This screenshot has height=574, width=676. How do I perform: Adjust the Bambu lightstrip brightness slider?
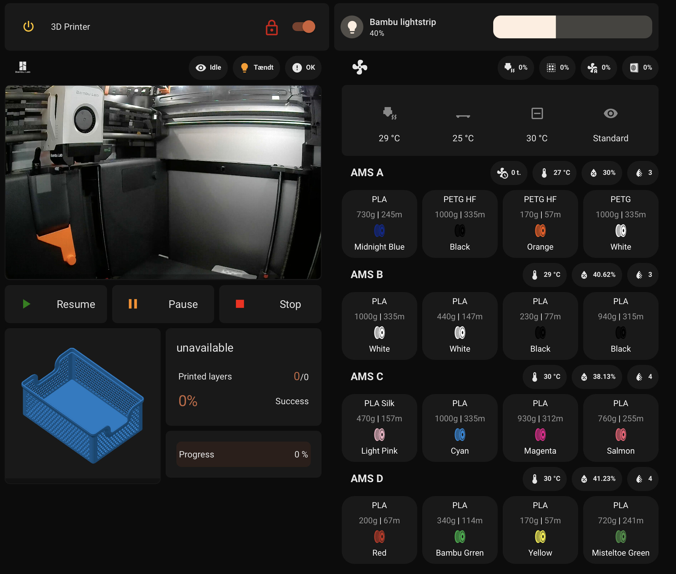(572, 27)
